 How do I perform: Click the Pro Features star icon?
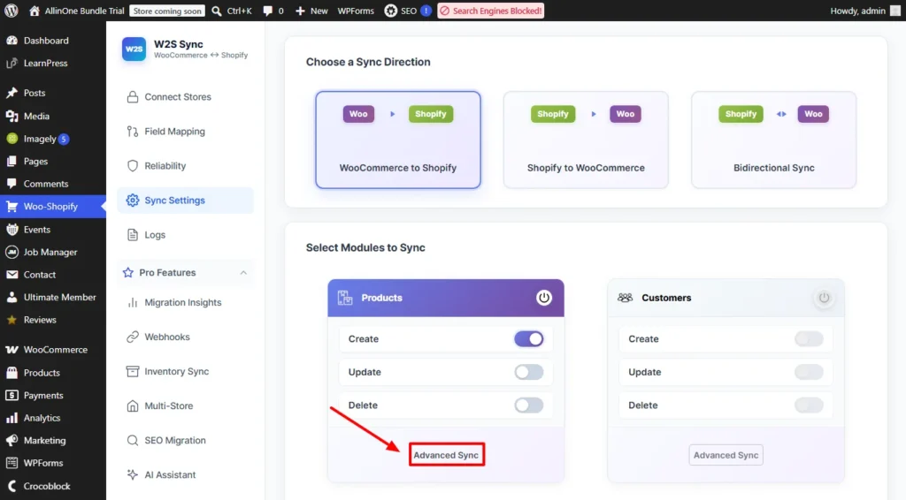point(127,272)
